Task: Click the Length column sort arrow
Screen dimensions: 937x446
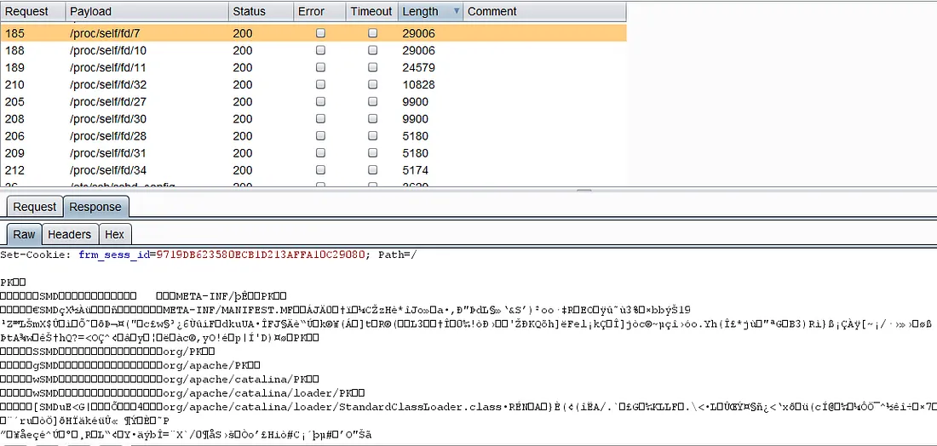Action: click(456, 12)
